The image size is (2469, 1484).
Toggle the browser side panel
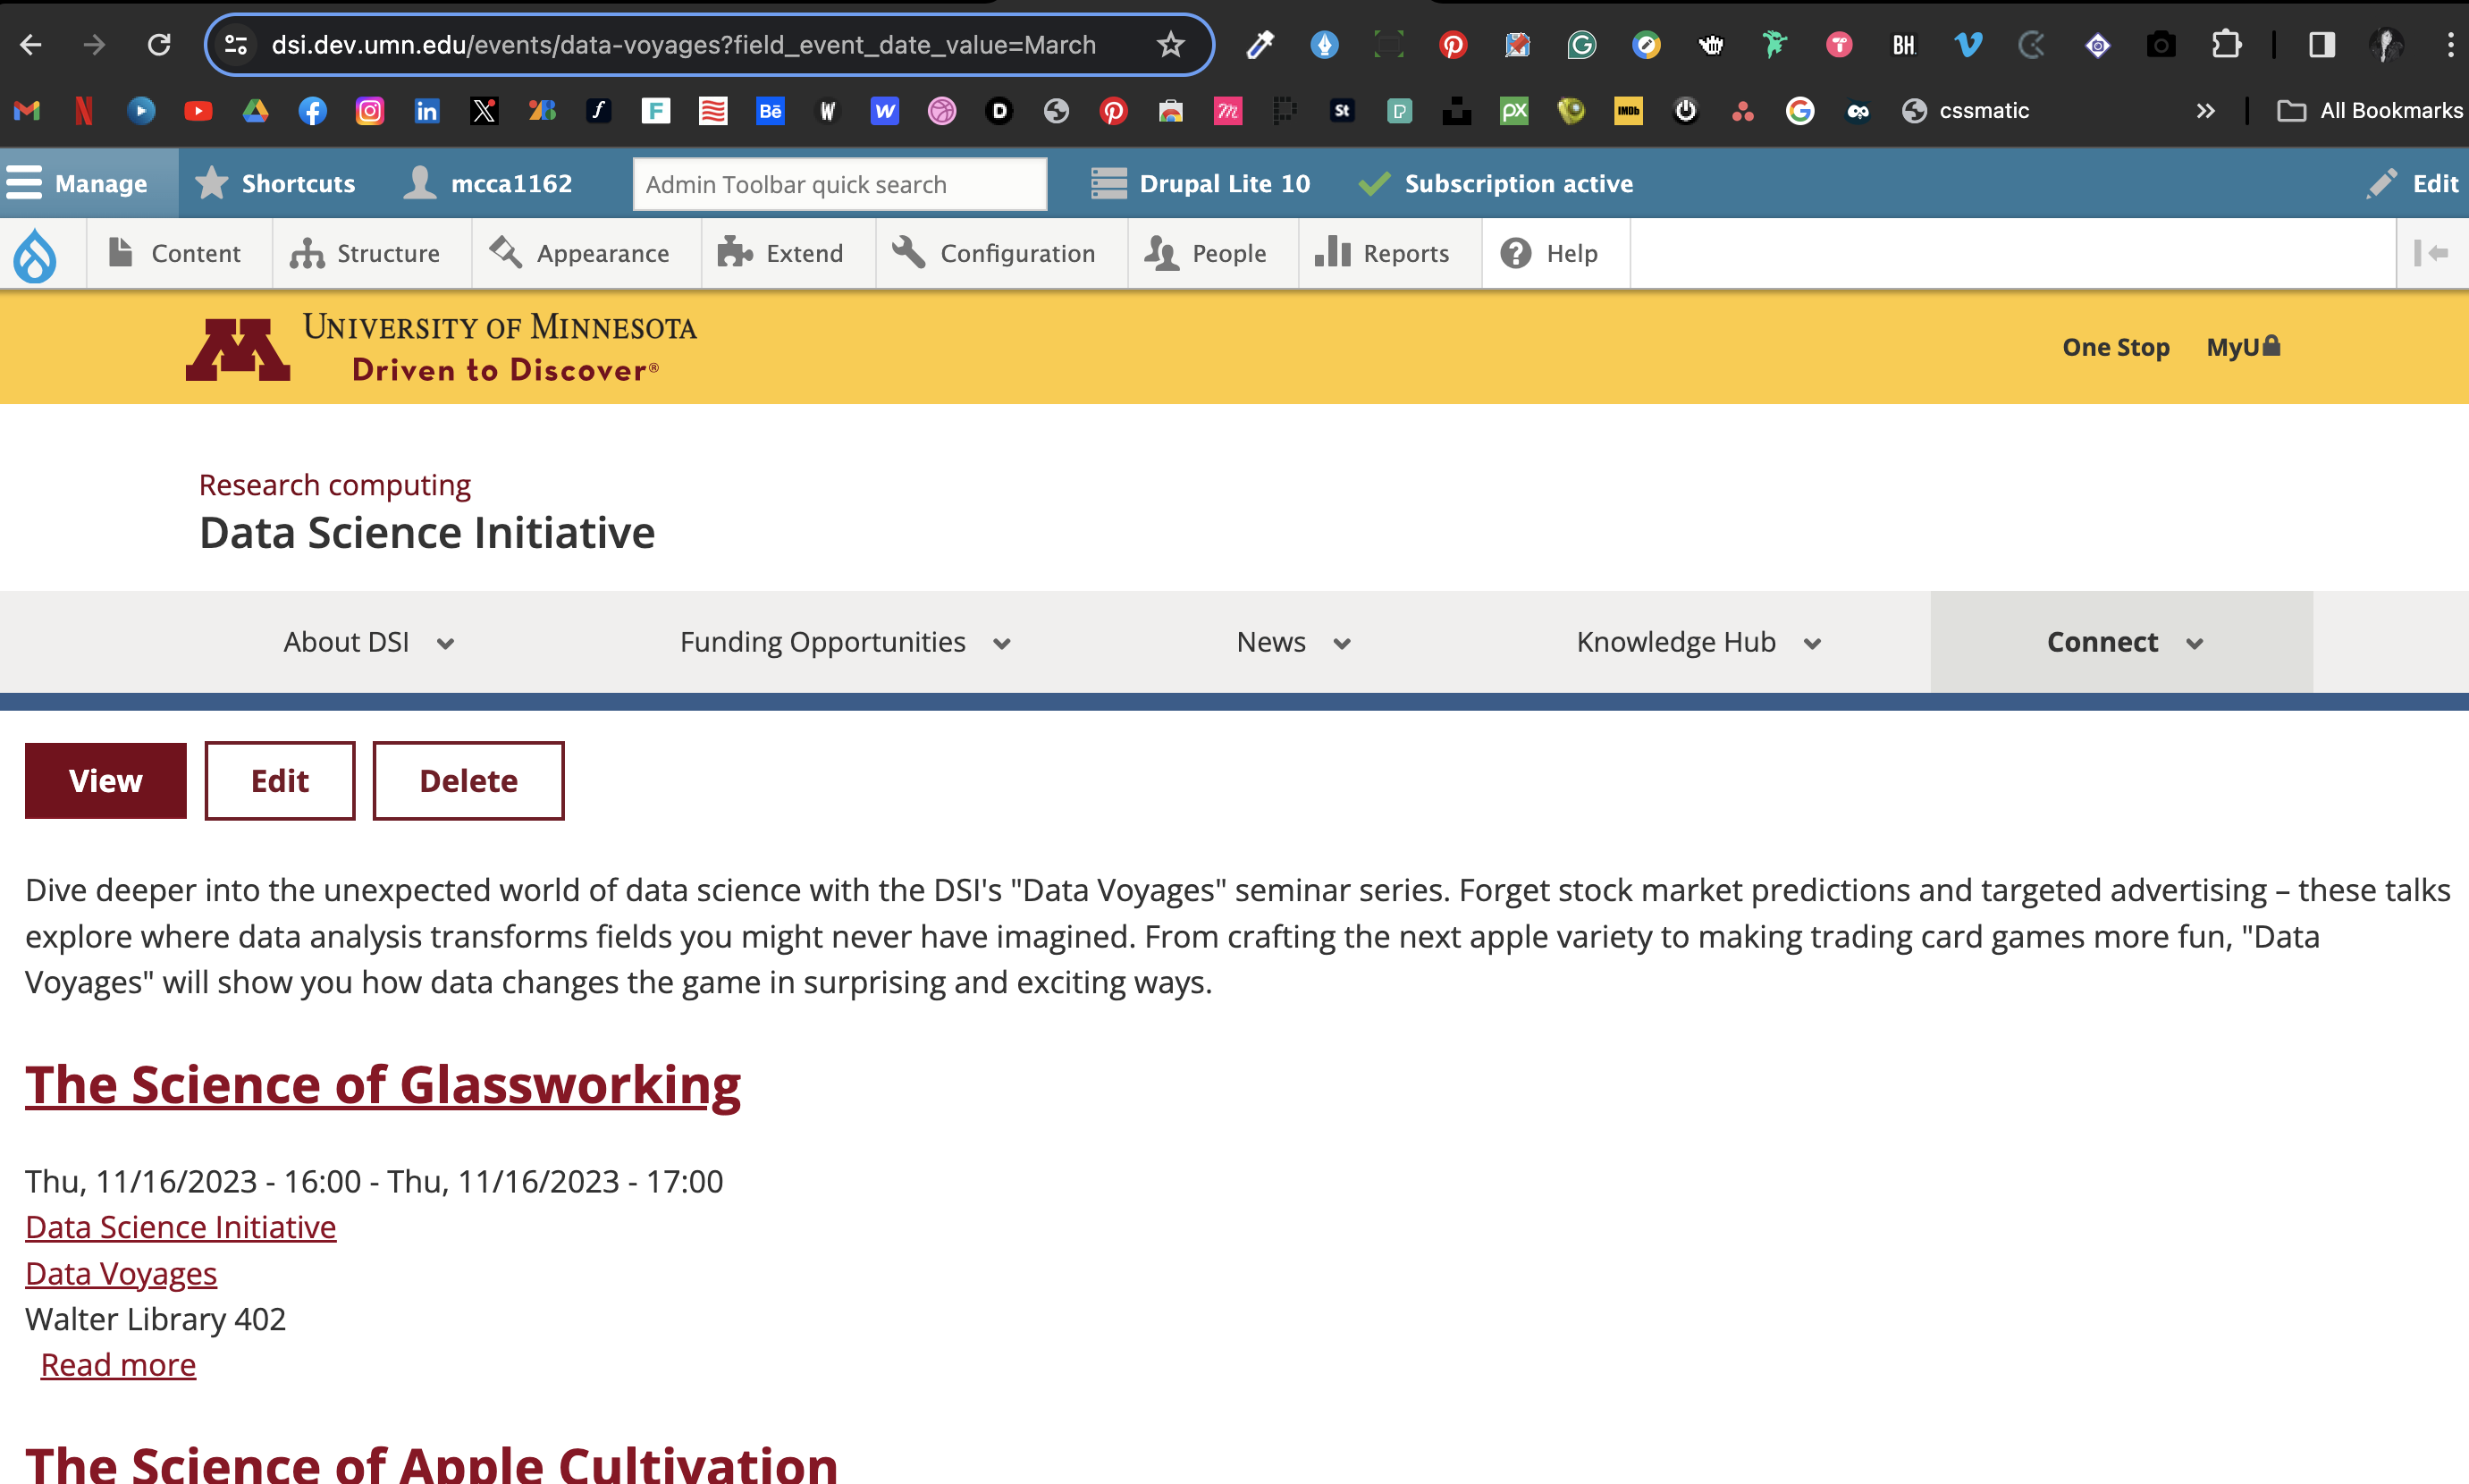point(2321,45)
